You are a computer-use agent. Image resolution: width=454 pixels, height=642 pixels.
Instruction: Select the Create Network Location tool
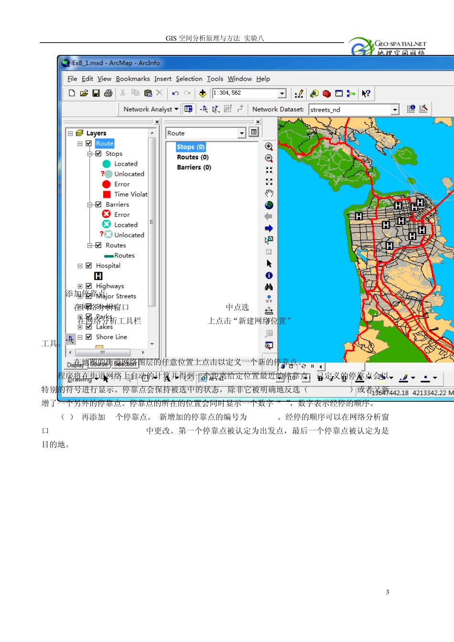point(204,109)
